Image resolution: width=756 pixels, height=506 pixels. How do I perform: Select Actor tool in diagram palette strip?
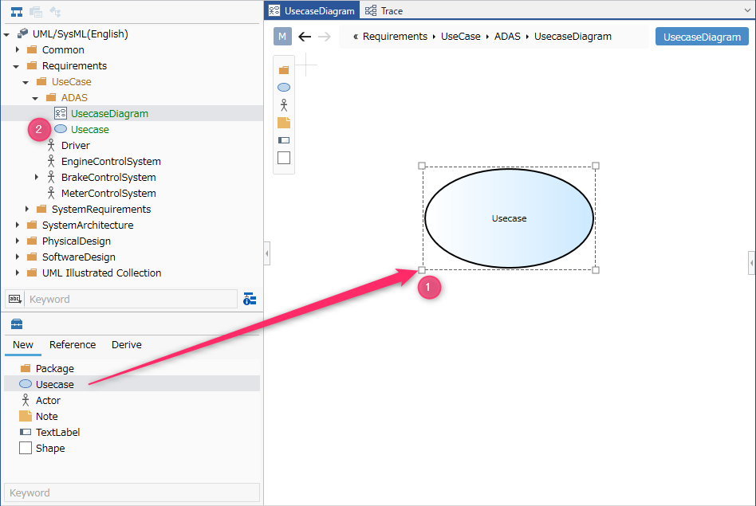coord(284,105)
